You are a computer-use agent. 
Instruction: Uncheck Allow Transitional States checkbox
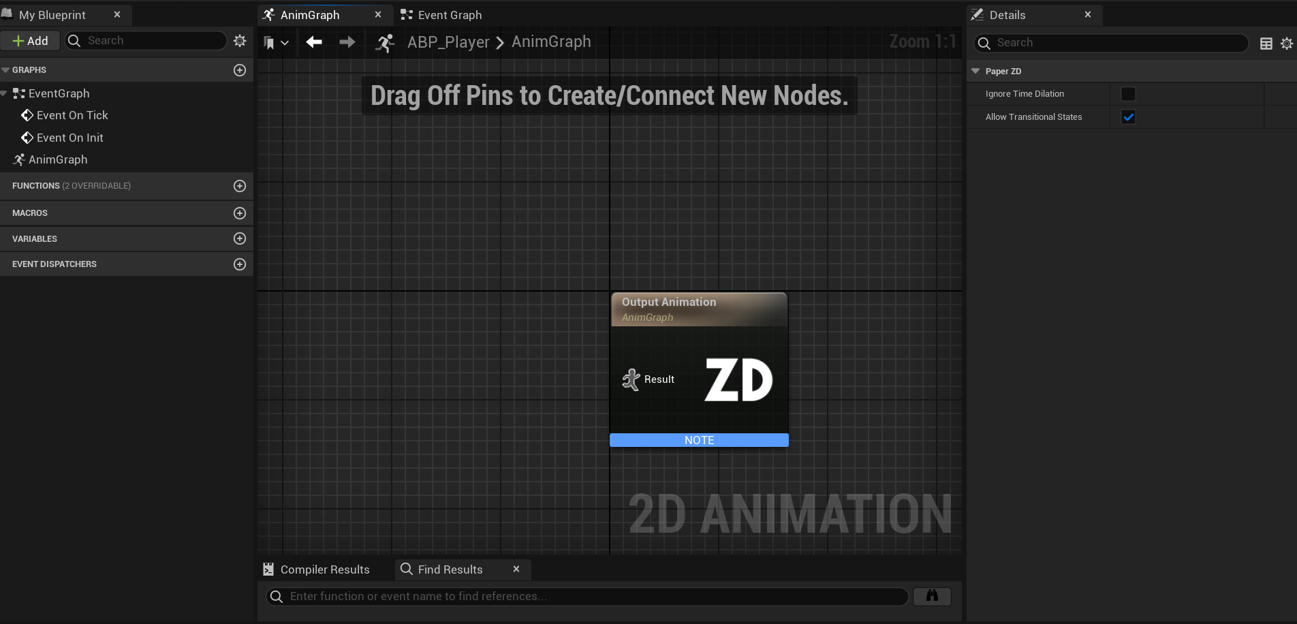click(1129, 117)
